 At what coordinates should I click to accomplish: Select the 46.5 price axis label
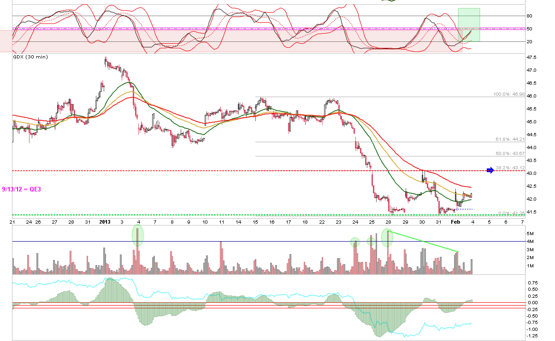(x=532, y=83)
